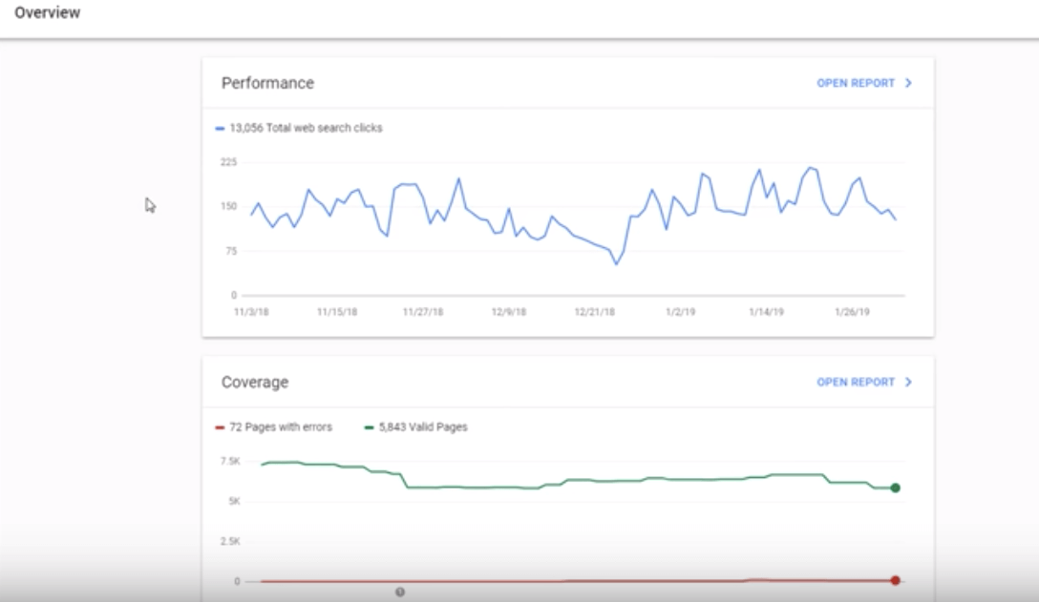Select the red endpoint dot on errors line

click(894, 578)
